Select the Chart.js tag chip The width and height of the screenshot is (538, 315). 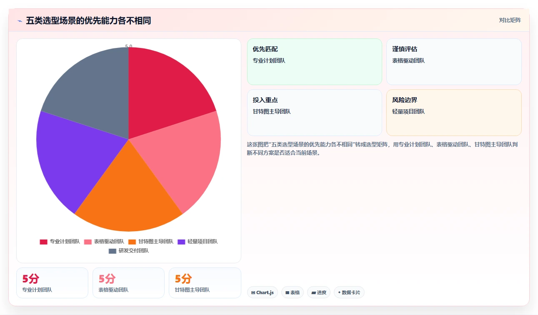tap(263, 292)
